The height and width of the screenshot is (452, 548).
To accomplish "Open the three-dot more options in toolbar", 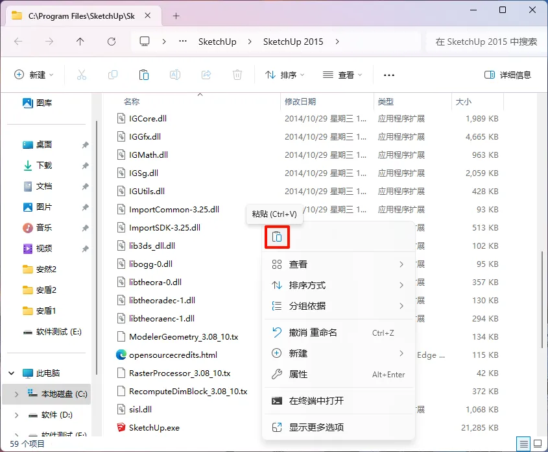I will 389,75.
